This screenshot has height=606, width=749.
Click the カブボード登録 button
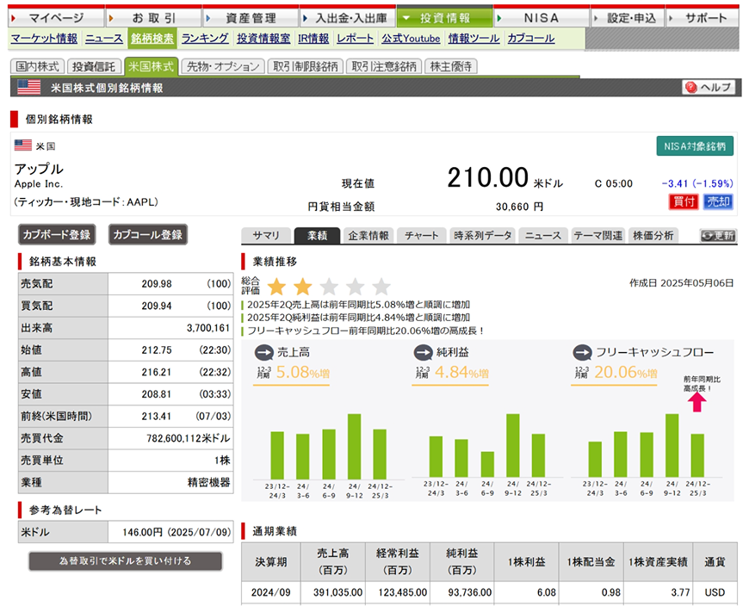pos(57,234)
